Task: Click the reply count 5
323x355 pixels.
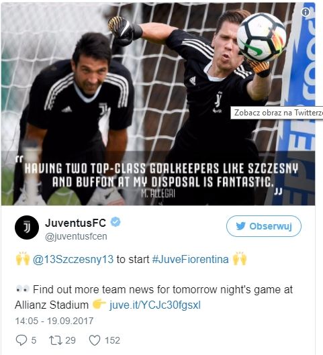Action: (x=34, y=340)
